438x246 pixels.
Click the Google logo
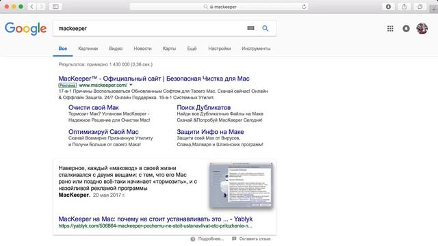[26, 29]
